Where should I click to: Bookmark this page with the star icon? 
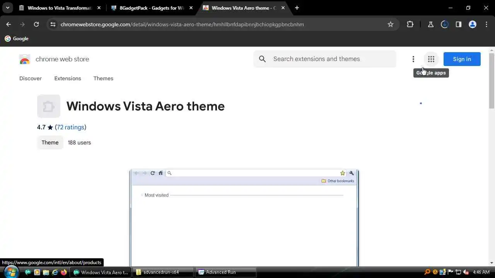391,24
